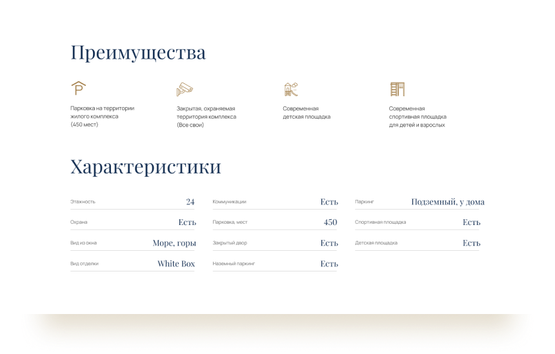Click the sports ground equipment icon

(x=397, y=89)
